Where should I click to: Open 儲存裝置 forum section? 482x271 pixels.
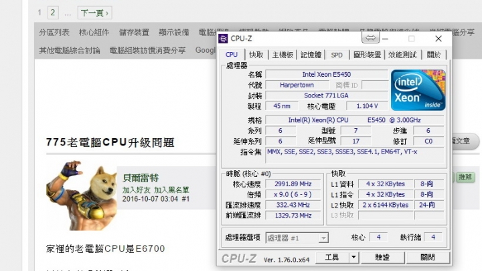pyautogui.click(x=134, y=32)
